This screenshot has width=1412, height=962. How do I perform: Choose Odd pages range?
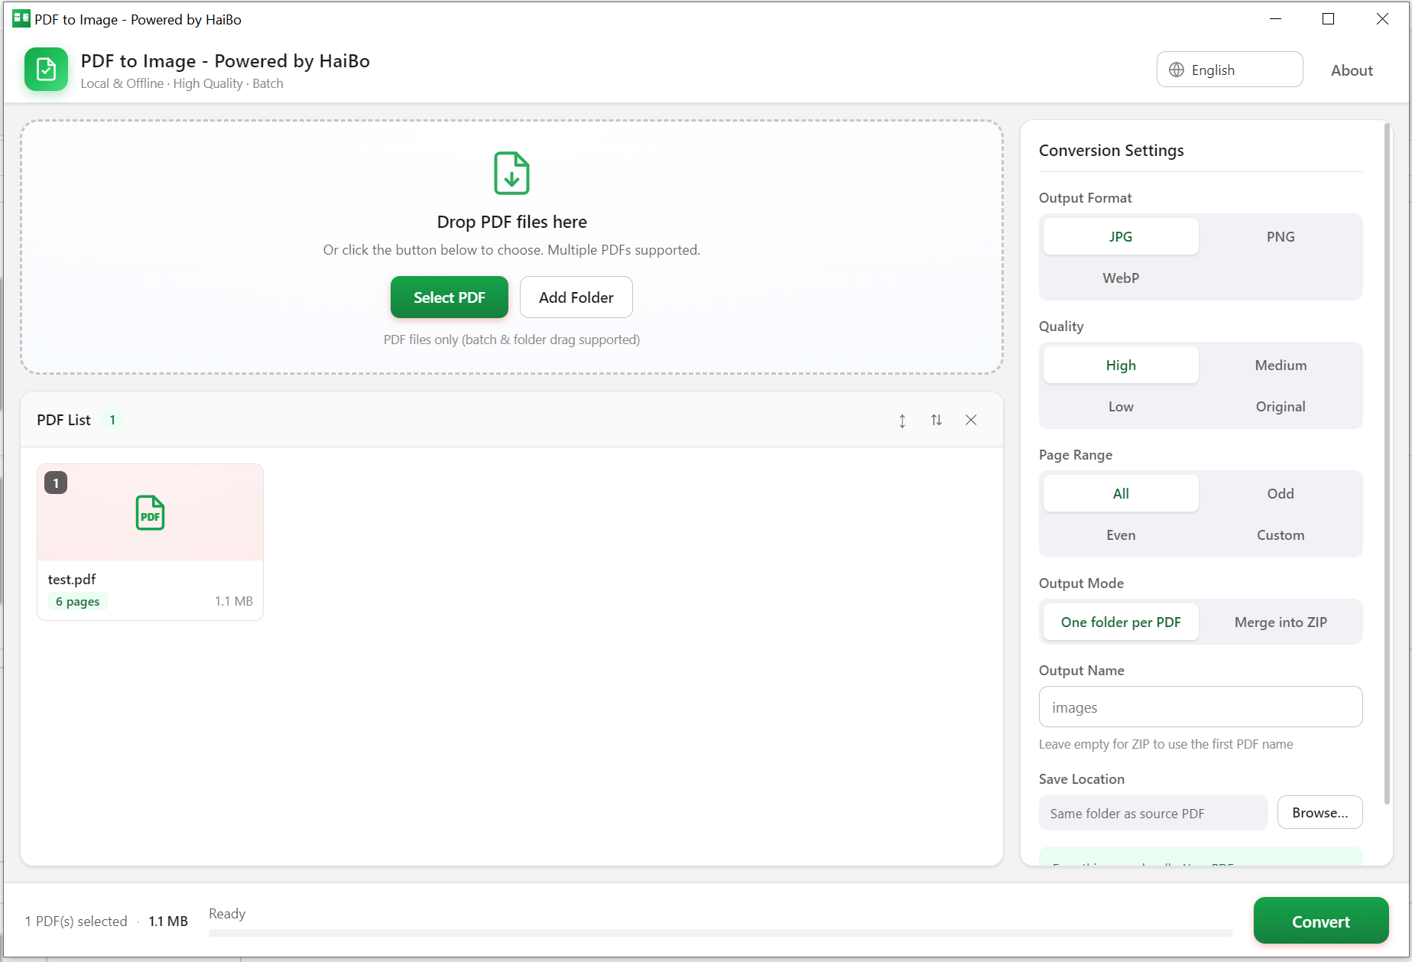(x=1281, y=493)
